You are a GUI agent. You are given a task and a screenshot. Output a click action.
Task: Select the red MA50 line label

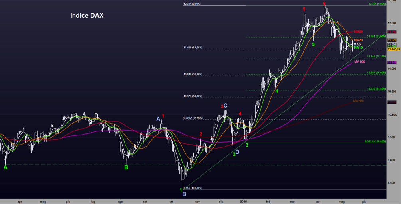(x=358, y=32)
